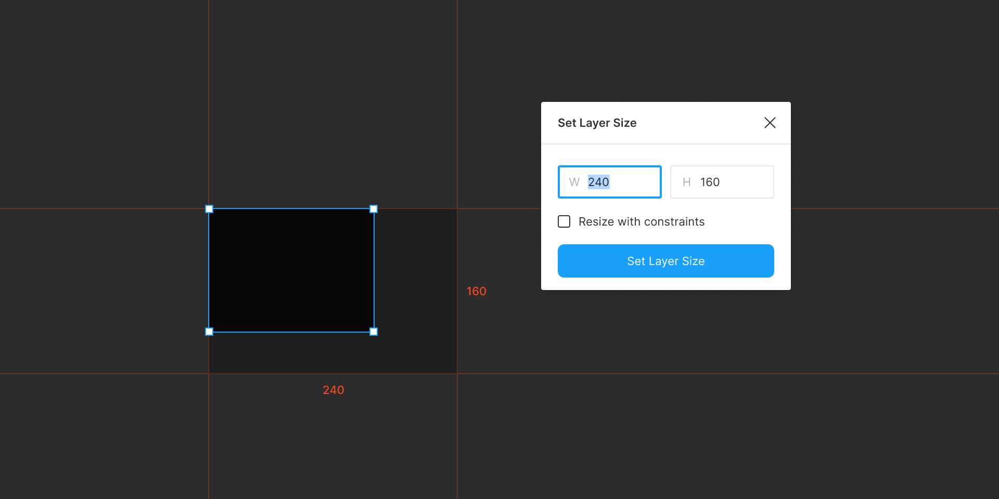Viewport: 999px width, 499px height.
Task: Click the blue Set Layer Size button
Action: tap(665, 261)
